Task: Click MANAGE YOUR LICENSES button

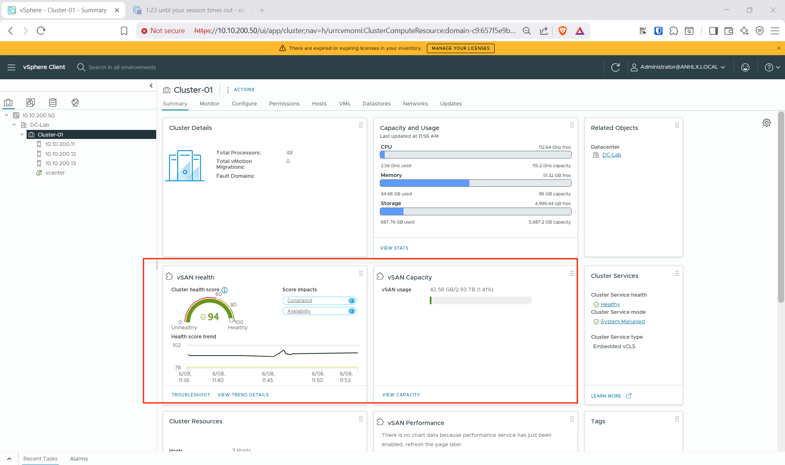Action: 460,48
